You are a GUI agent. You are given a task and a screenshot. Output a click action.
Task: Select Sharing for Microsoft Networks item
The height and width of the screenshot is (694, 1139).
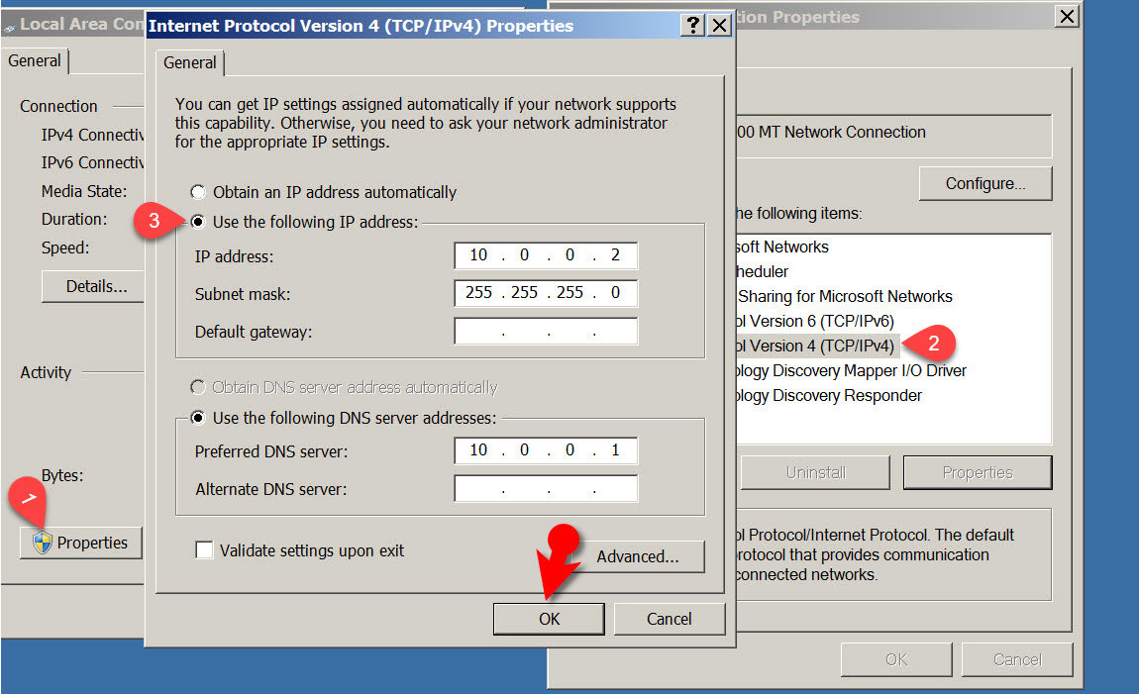[844, 296]
